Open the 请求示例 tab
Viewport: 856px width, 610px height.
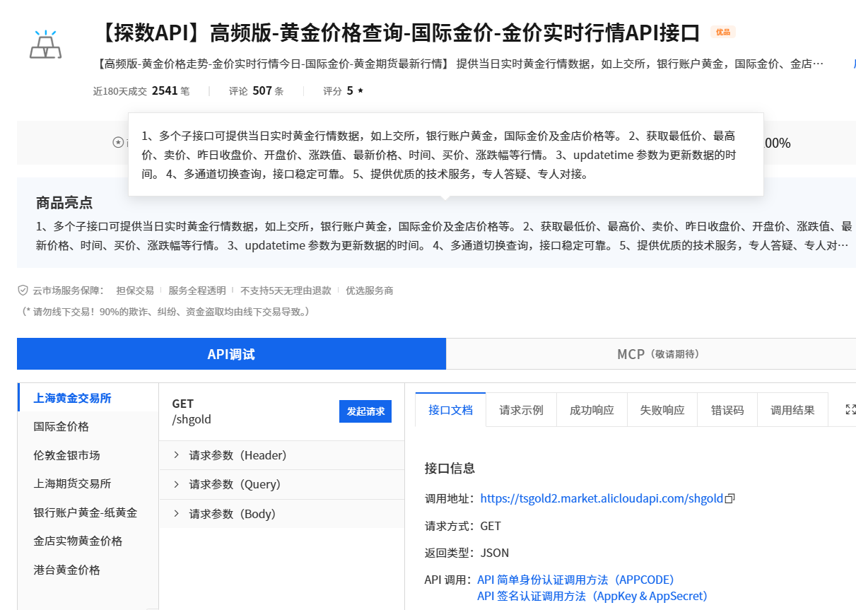[x=521, y=409]
